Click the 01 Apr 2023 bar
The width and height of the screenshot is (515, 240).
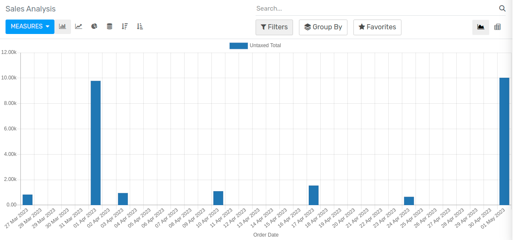coord(96,143)
